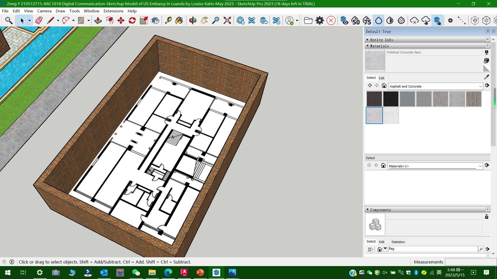Toggle the outlined droplet style button
This screenshot has height=279, width=497.
[378, 20]
